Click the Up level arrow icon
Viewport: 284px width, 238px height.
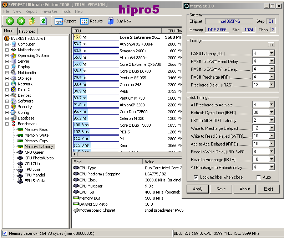pyautogui.click(x=32, y=21)
